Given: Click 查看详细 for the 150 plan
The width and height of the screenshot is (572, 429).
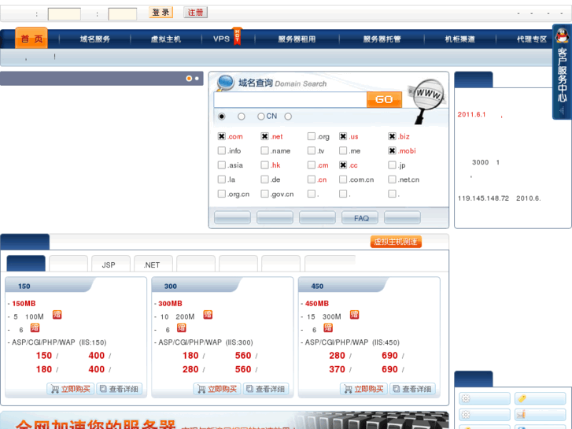Looking at the screenshot, I should click(120, 389).
